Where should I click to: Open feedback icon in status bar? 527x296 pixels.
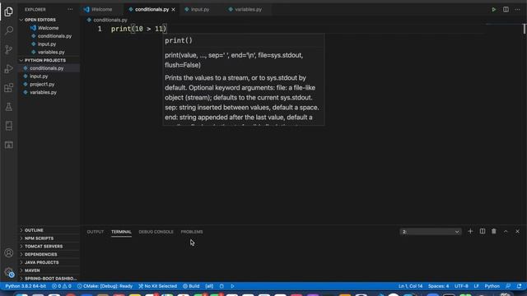tap(508, 286)
